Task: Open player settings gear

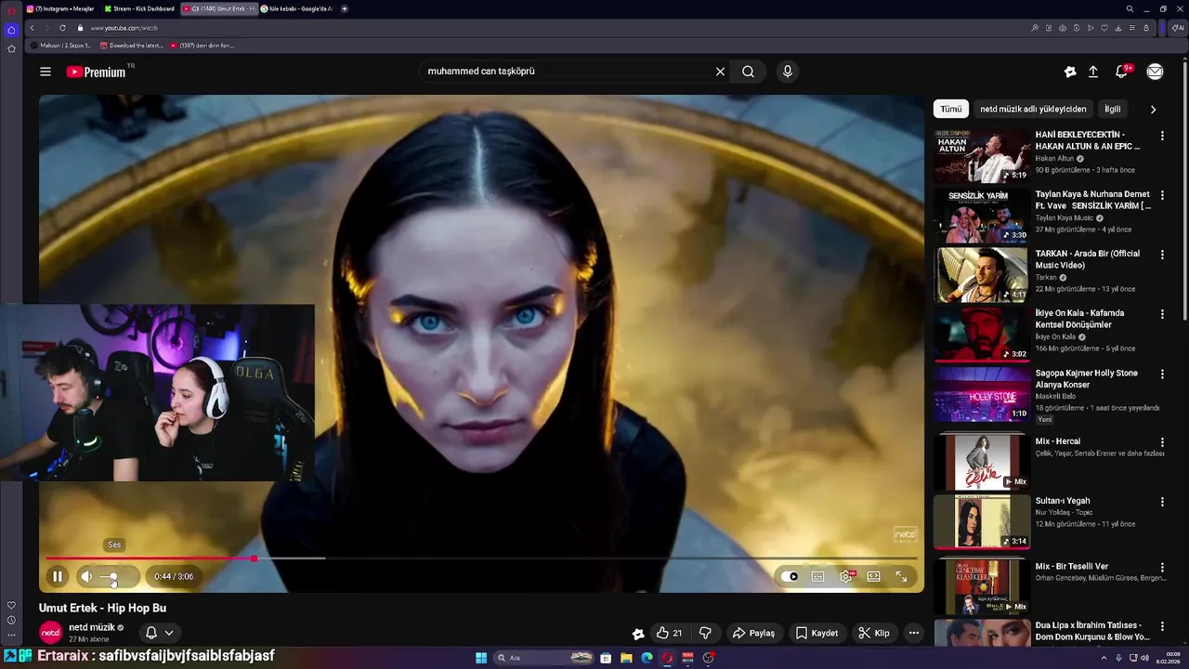Action: pyautogui.click(x=846, y=576)
